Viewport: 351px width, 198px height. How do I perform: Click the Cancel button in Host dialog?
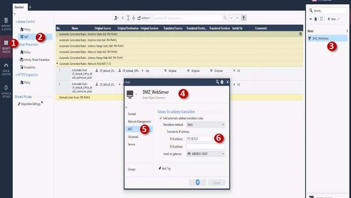coord(216,182)
